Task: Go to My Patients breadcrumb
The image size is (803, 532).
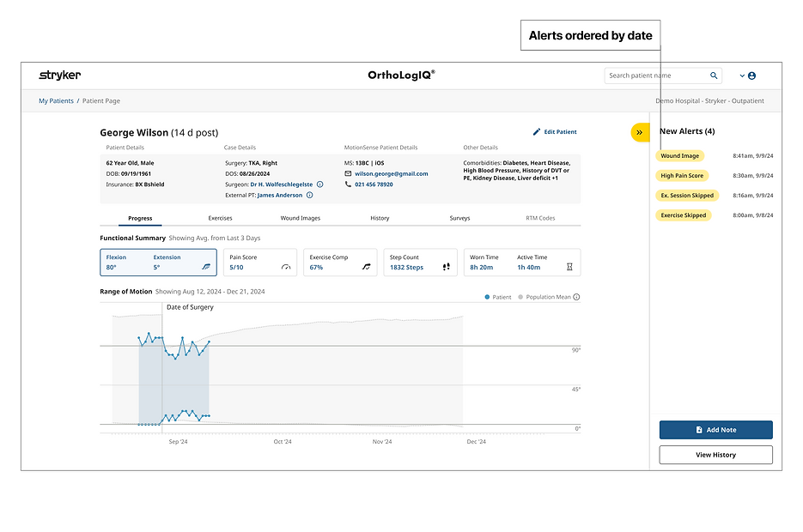Action: click(x=56, y=100)
